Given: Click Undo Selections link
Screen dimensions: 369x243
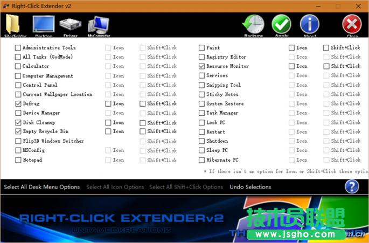Looking at the screenshot, I should coord(250,187).
